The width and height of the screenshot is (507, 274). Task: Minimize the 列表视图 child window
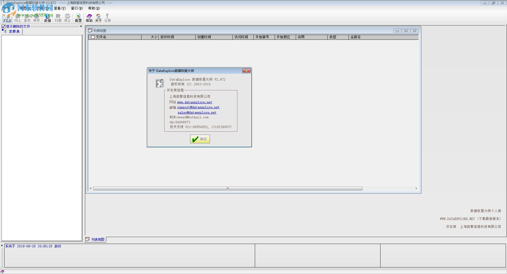(397, 31)
